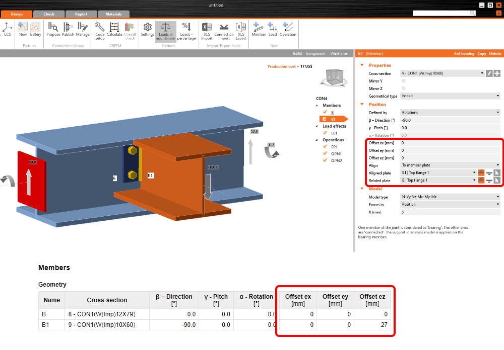Toggle Mirror Y checkbox

pos(403,80)
